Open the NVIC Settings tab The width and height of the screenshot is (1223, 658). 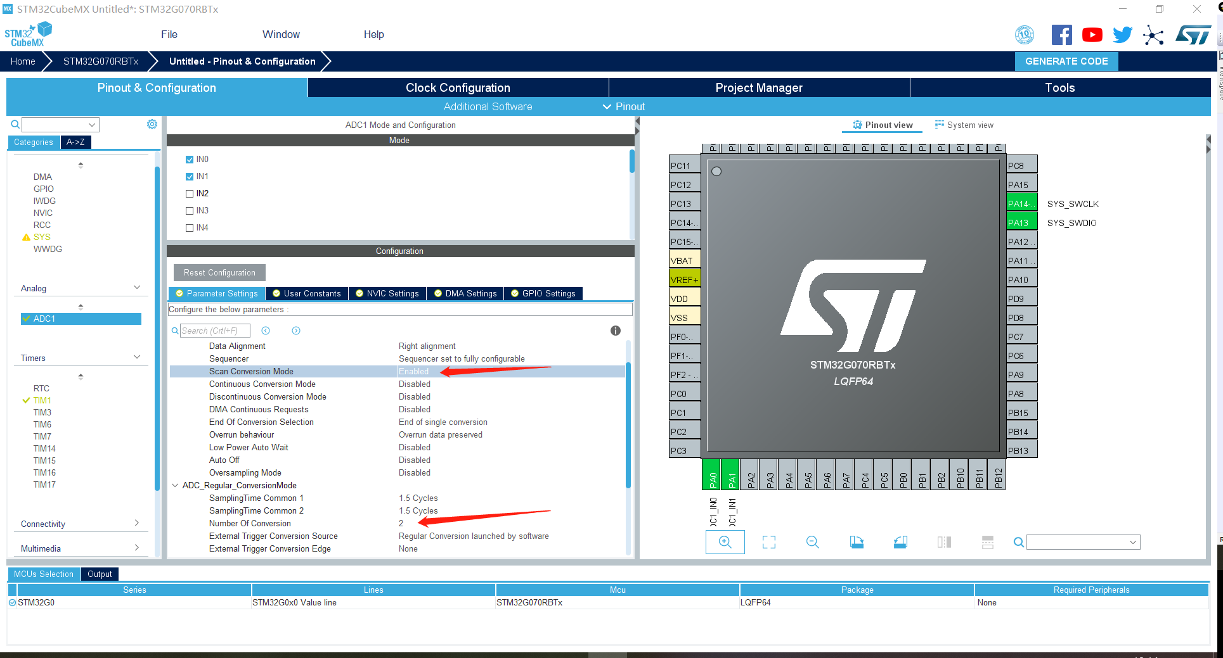tap(387, 293)
